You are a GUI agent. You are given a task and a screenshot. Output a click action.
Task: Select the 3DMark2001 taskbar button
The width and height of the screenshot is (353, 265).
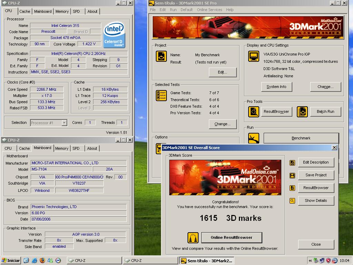point(207,261)
